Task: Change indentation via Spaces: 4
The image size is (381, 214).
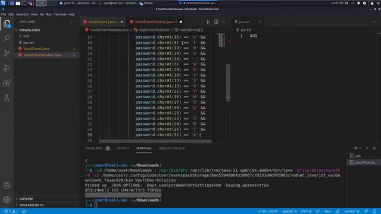Action: [289, 212]
